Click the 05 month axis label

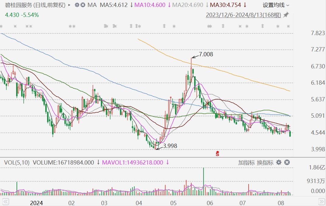[173, 203]
